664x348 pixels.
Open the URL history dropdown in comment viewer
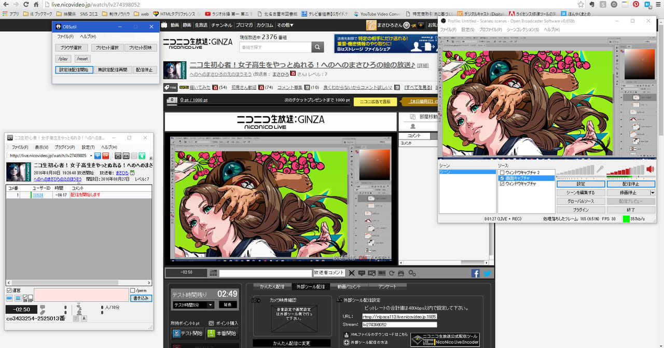tap(91, 156)
